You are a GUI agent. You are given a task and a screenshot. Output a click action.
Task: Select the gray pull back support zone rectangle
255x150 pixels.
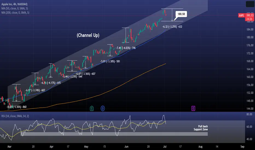click(114, 134)
